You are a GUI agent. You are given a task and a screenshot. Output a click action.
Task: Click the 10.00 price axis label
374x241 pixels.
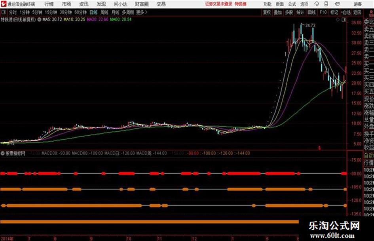(x=356, y=123)
